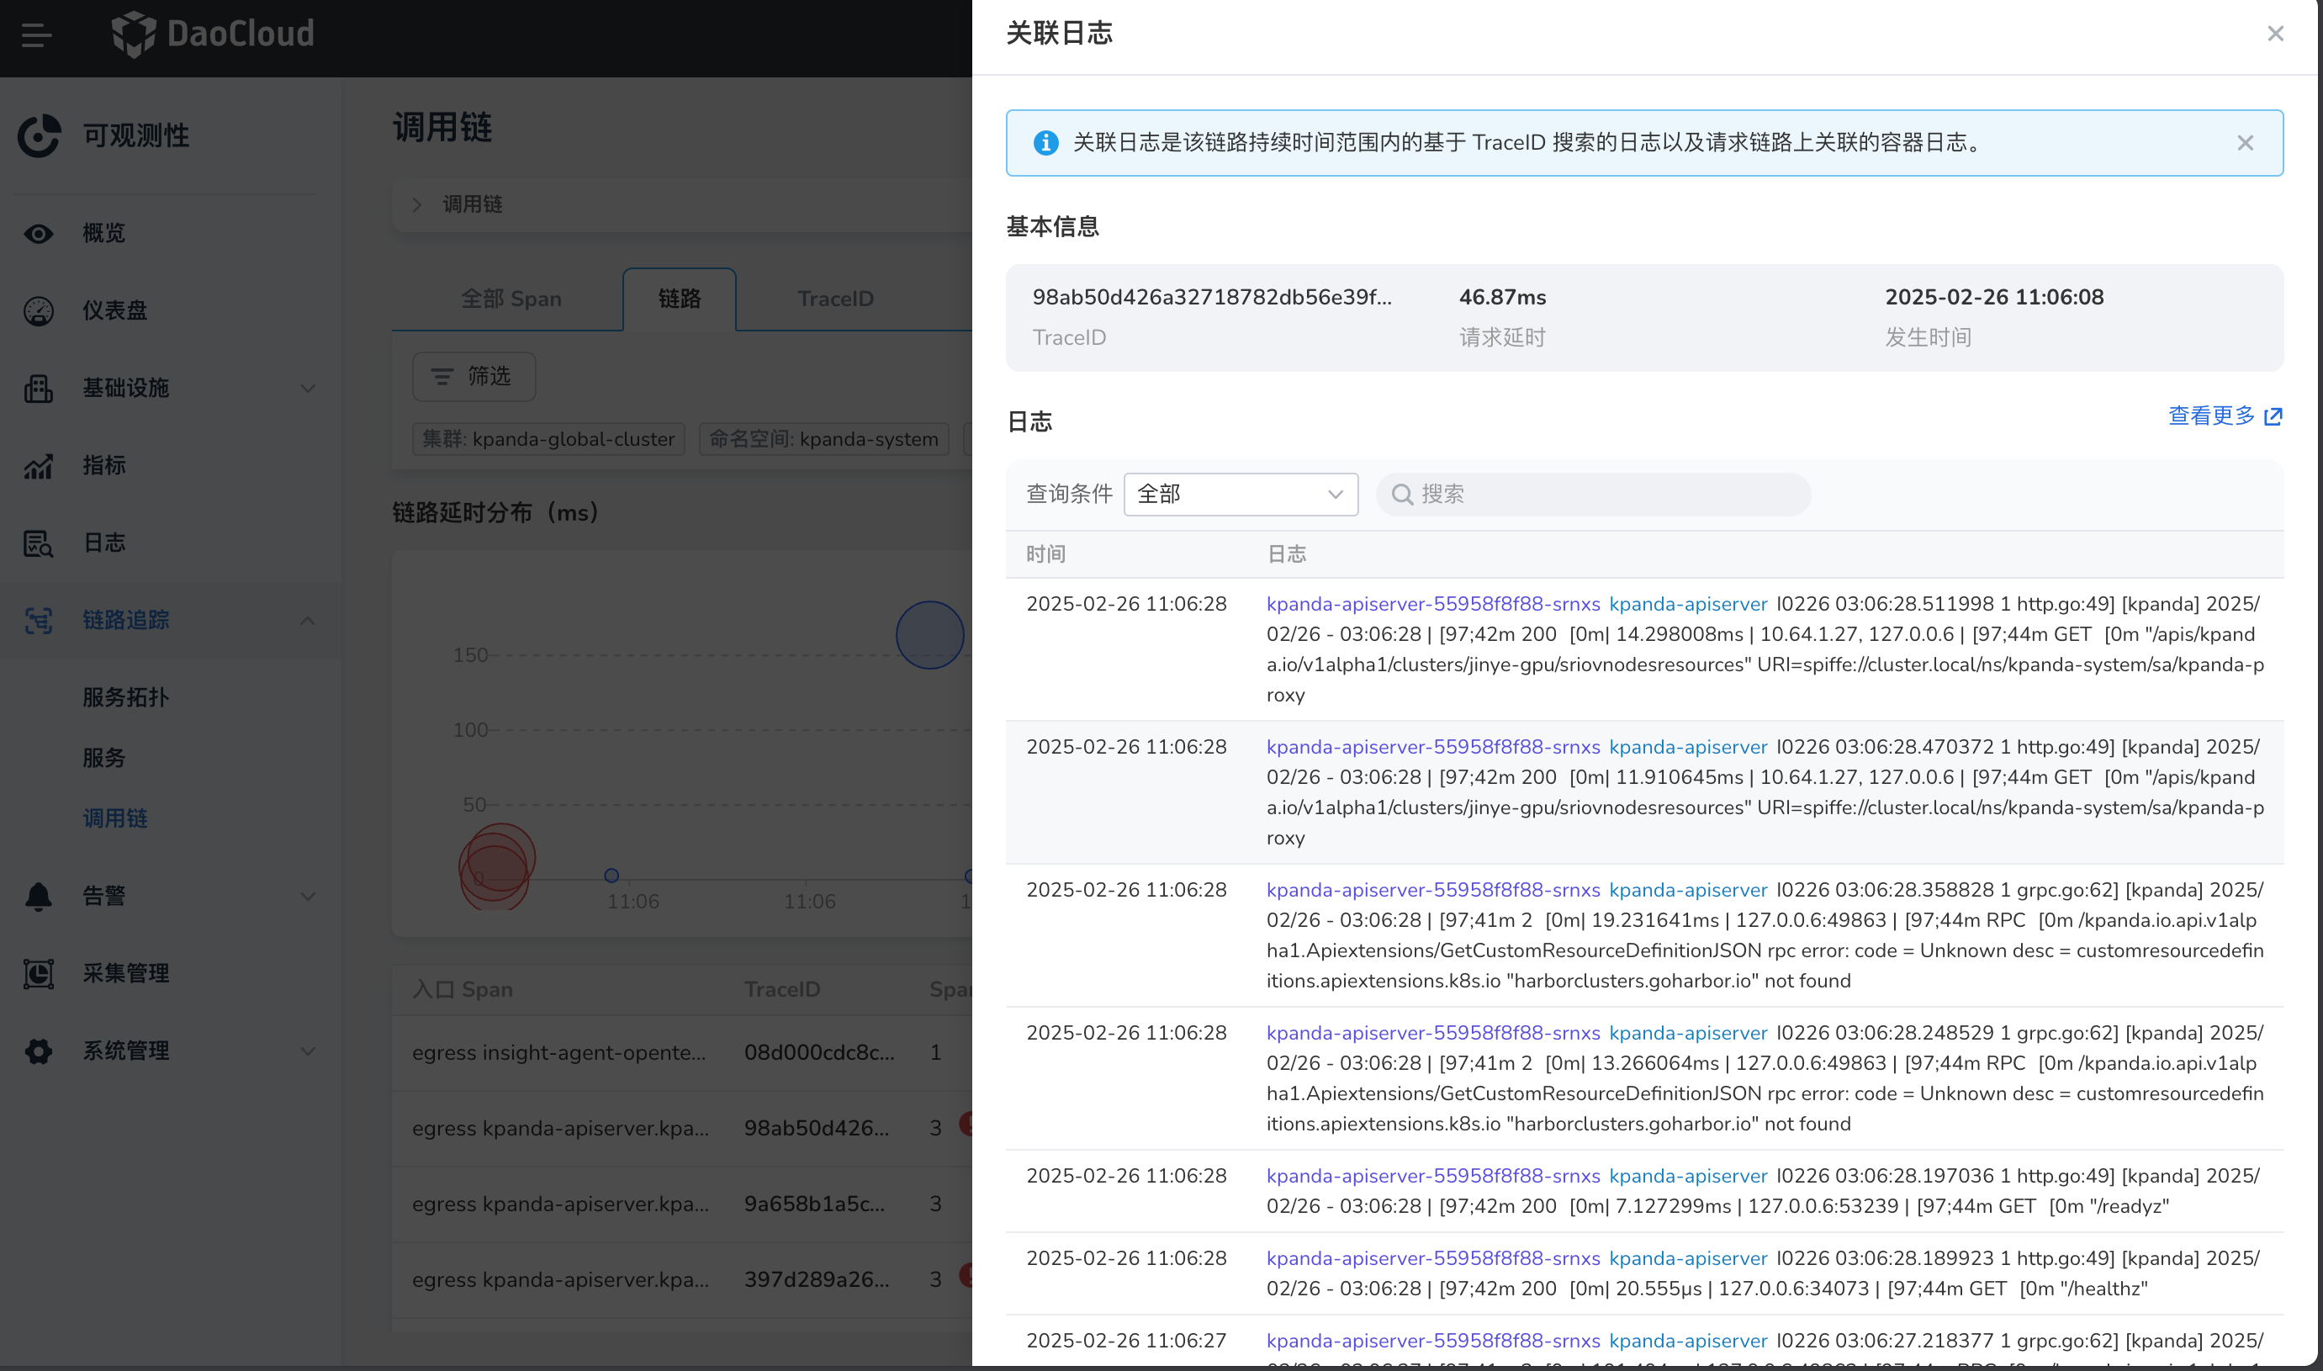
Task: Click the Alerts bell icon
Action: pos(38,896)
